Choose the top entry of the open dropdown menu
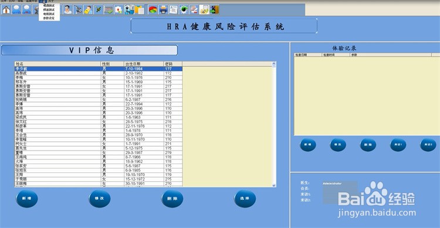The width and height of the screenshot is (440, 228). click(49, 5)
